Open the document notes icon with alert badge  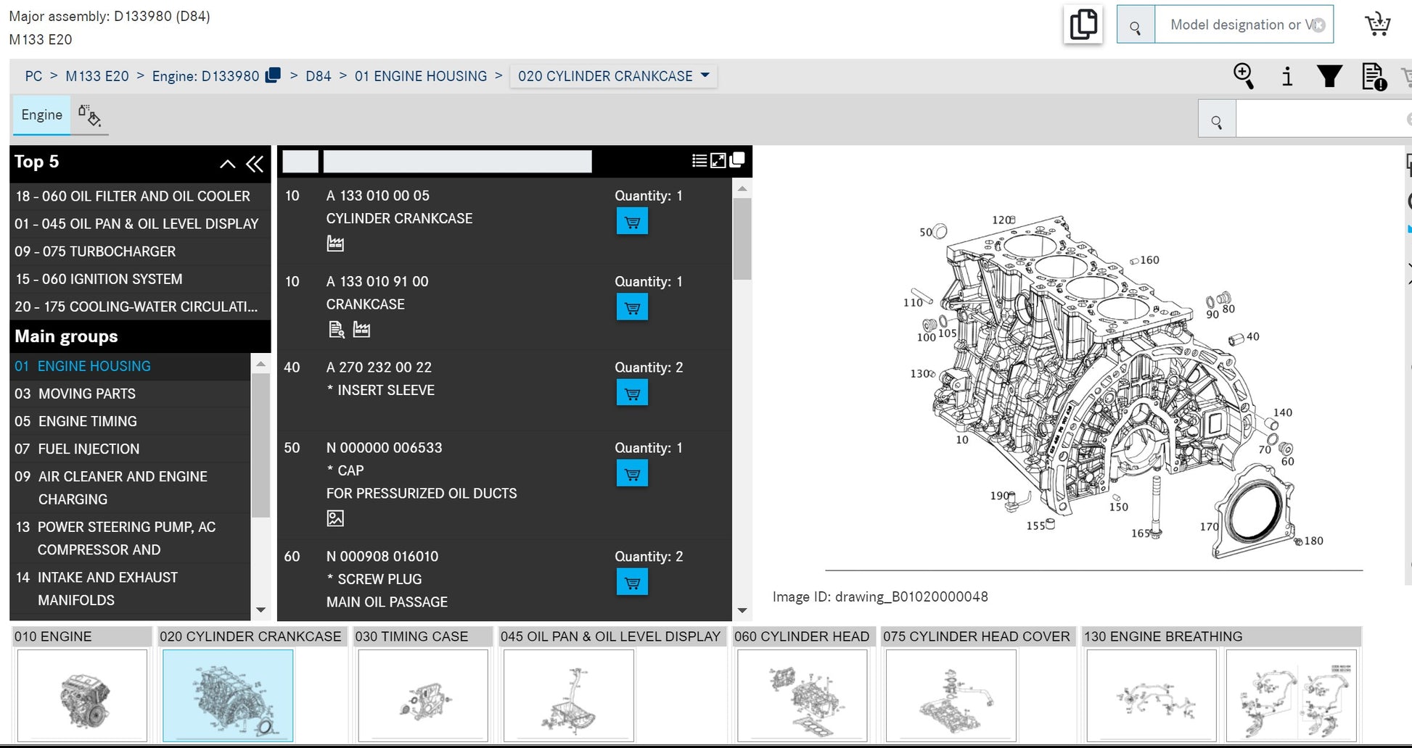point(1372,76)
